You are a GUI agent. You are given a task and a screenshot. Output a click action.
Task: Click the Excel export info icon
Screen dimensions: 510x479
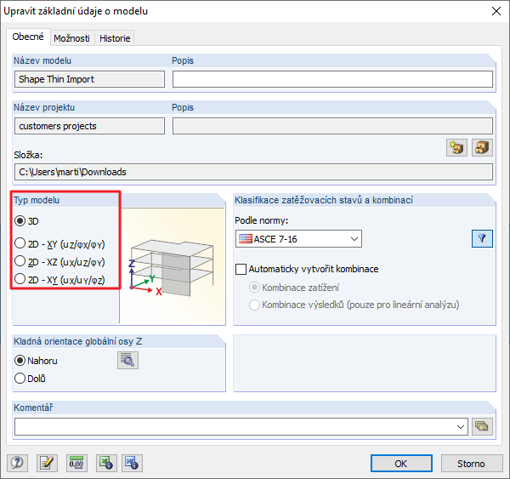pyautogui.click(x=106, y=463)
